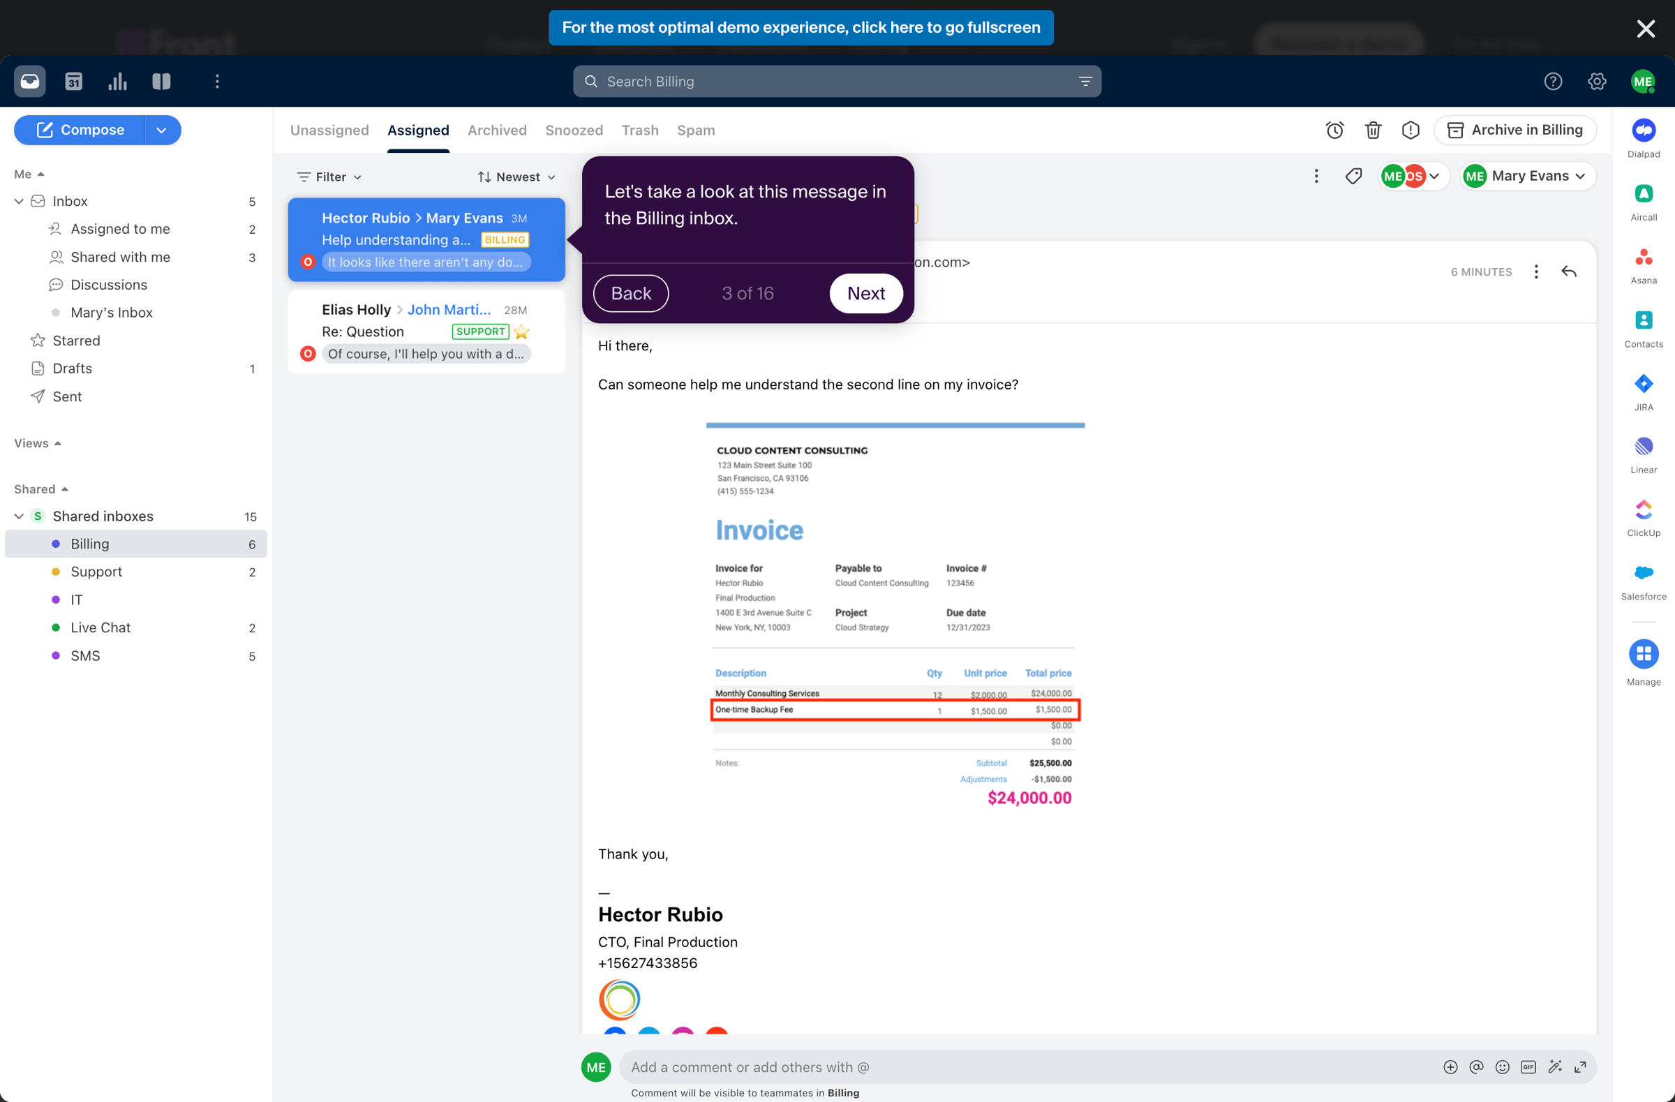Screen dimensions: 1675x1102
Task: Switch to the Snoozed tab
Action: tap(574, 131)
